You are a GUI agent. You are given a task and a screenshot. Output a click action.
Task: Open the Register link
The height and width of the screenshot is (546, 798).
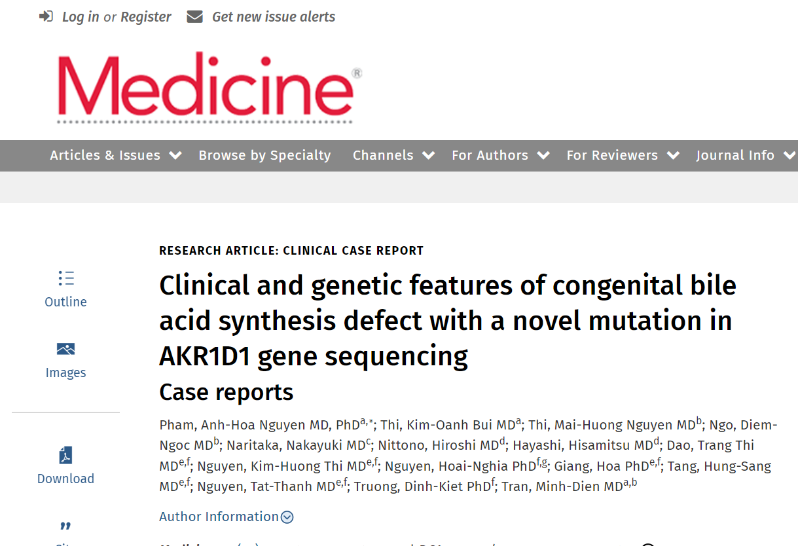pyautogui.click(x=145, y=16)
